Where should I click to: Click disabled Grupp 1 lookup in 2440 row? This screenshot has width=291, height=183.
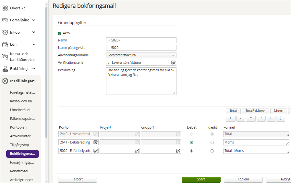tap(178, 134)
